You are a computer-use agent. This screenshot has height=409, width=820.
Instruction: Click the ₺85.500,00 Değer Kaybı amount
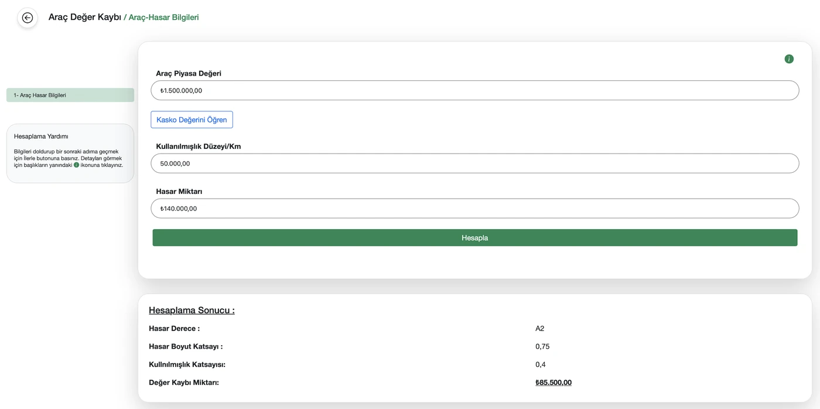click(x=553, y=383)
